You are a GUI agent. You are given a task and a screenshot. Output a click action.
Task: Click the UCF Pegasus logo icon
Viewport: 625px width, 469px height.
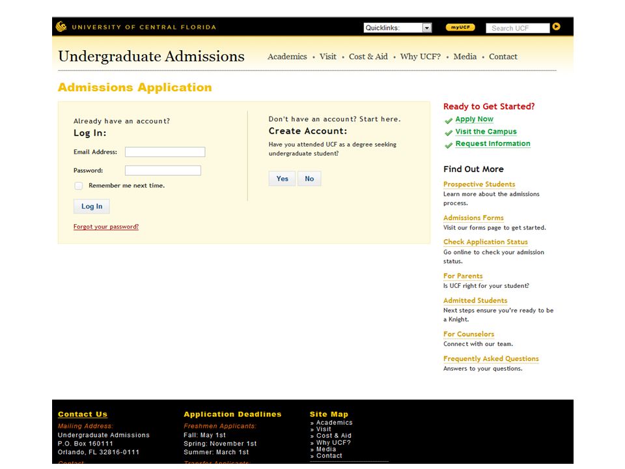click(61, 27)
